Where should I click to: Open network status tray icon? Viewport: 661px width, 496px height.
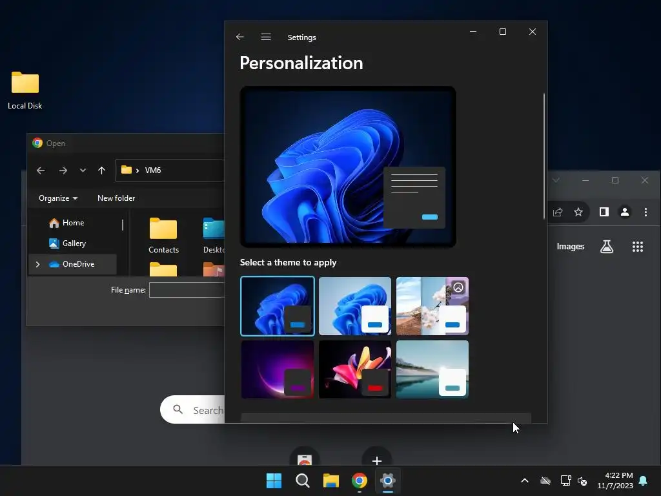[565, 480]
